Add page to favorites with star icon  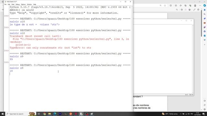165,5
